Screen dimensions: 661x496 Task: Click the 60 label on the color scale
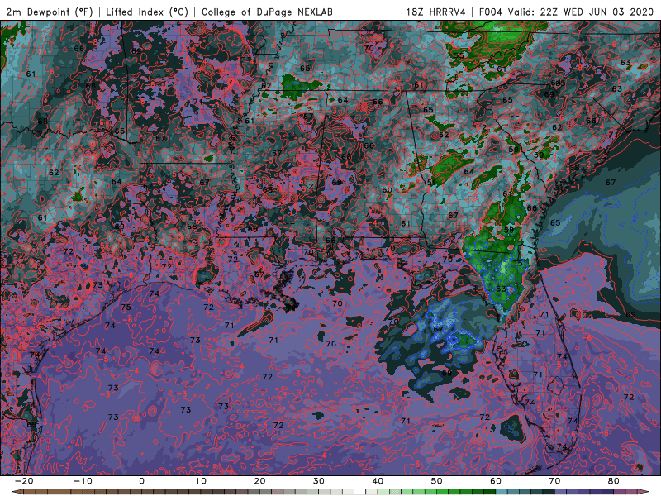[x=496, y=481]
